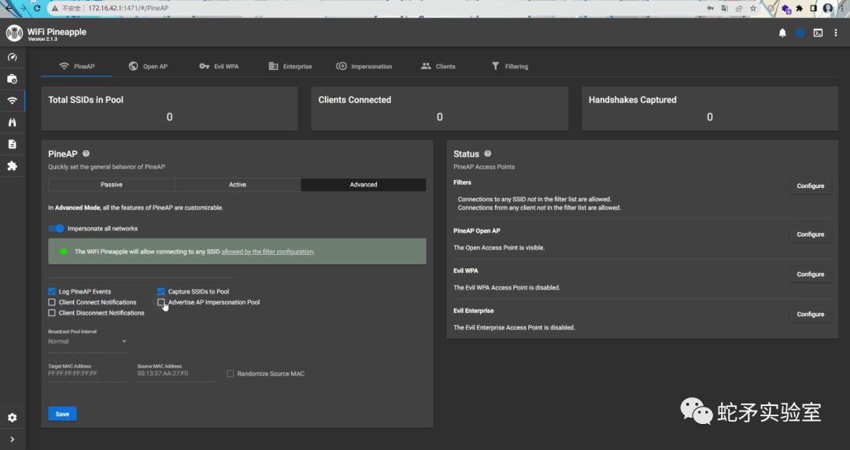Click 'Clients Connected' heading

pos(354,100)
